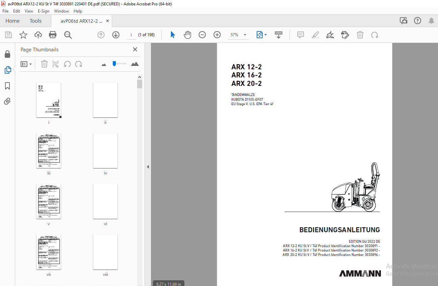Open the Window menu
This screenshot has height=286, width=438.
[x=61, y=11]
